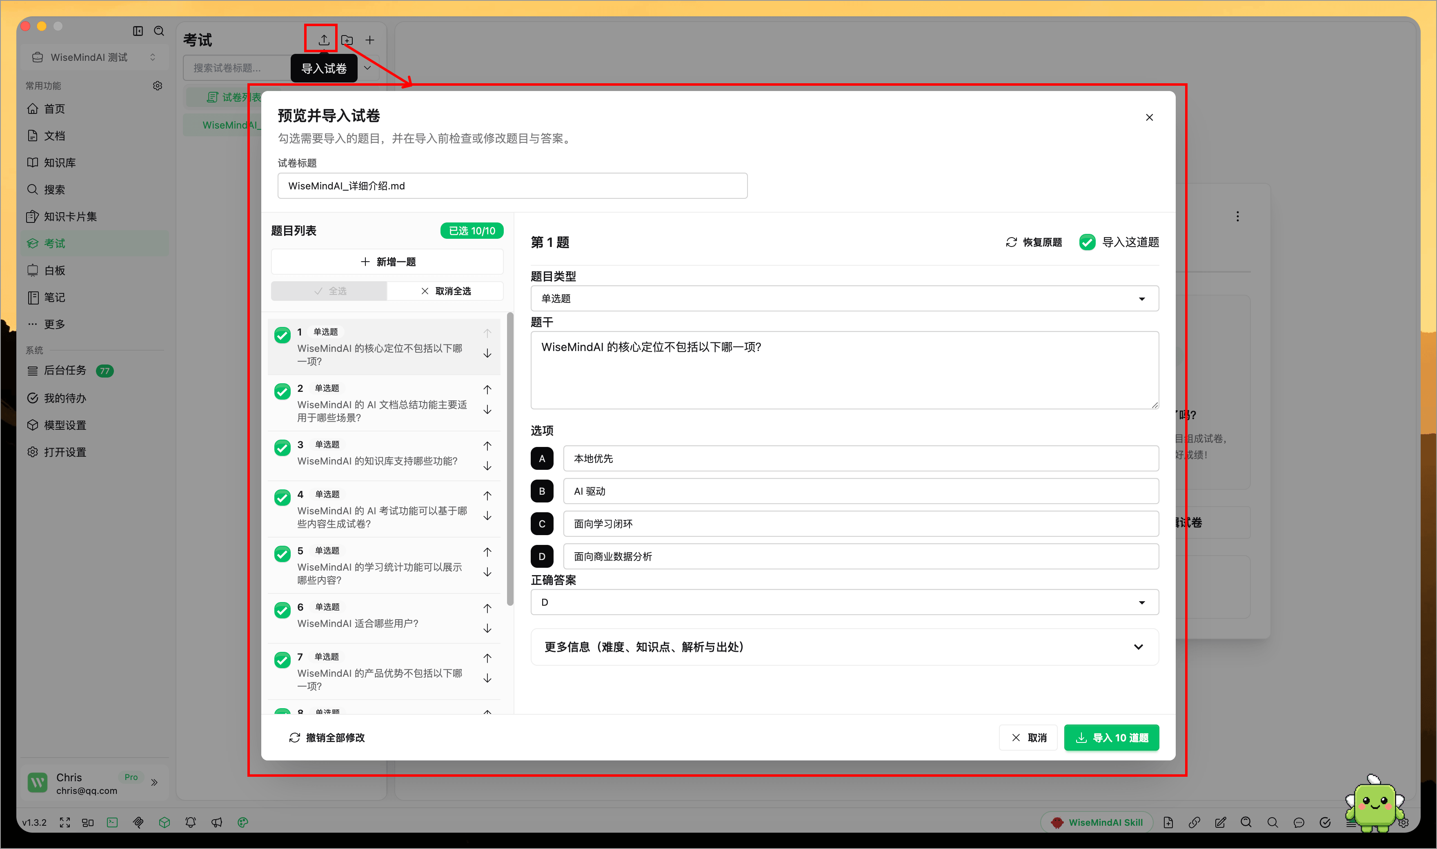This screenshot has width=1437, height=849.
Task: Uncheck question 1 in the question list
Action: click(x=282, y=335)
